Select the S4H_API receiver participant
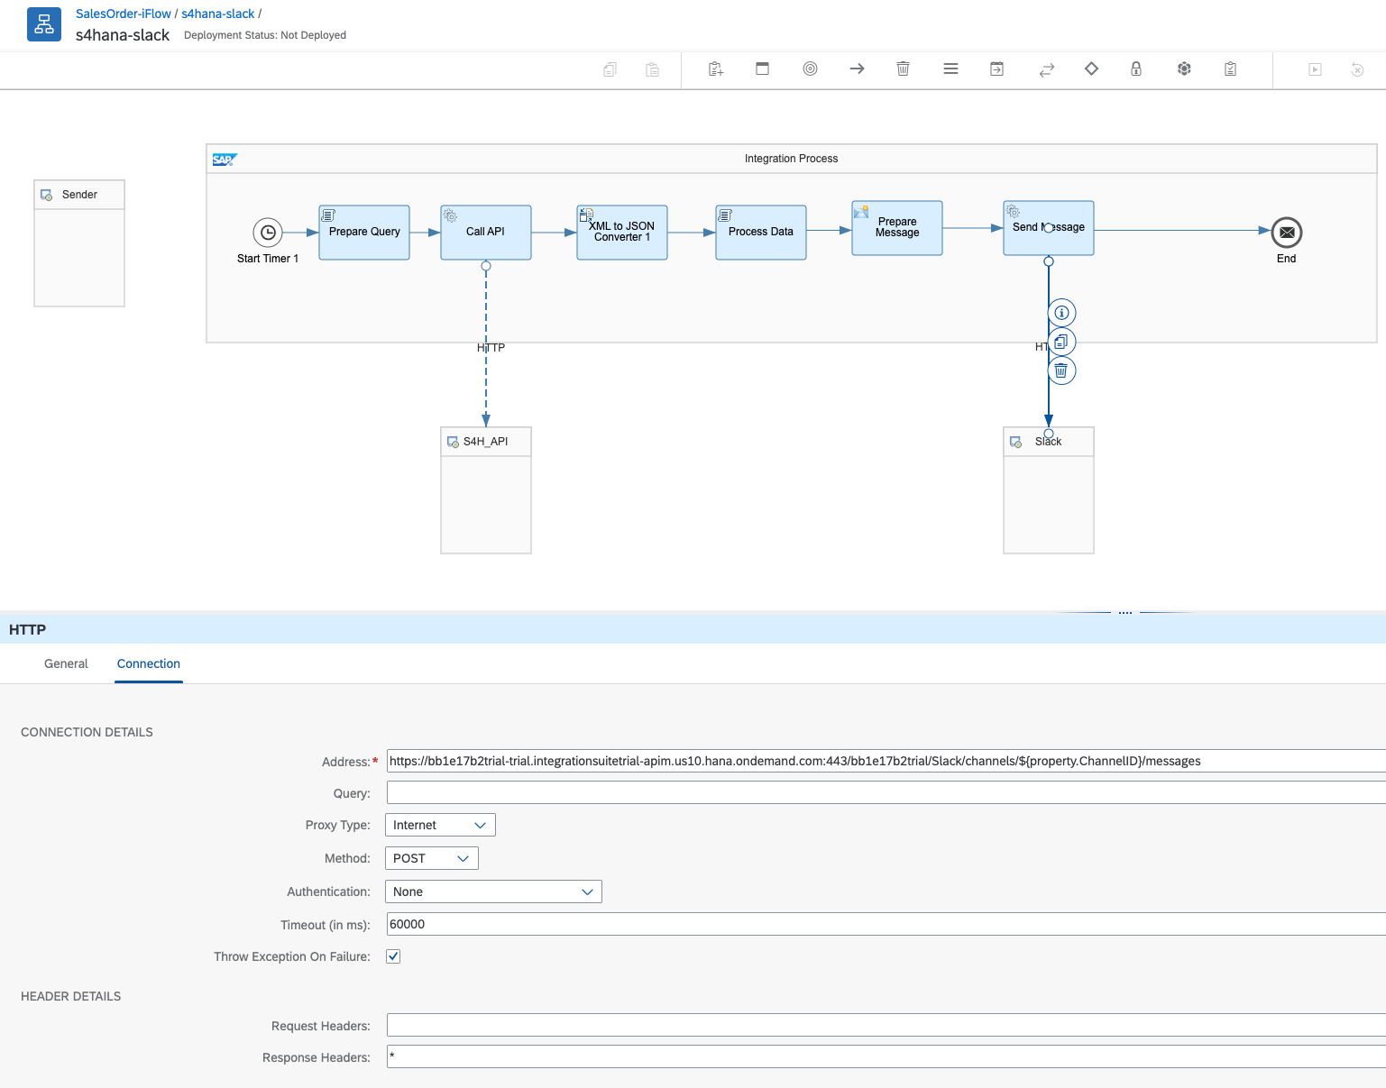 point(486,490)
